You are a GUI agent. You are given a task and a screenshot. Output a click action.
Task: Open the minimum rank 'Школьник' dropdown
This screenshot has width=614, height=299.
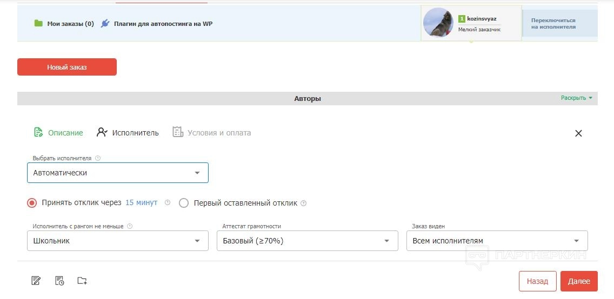118,241
